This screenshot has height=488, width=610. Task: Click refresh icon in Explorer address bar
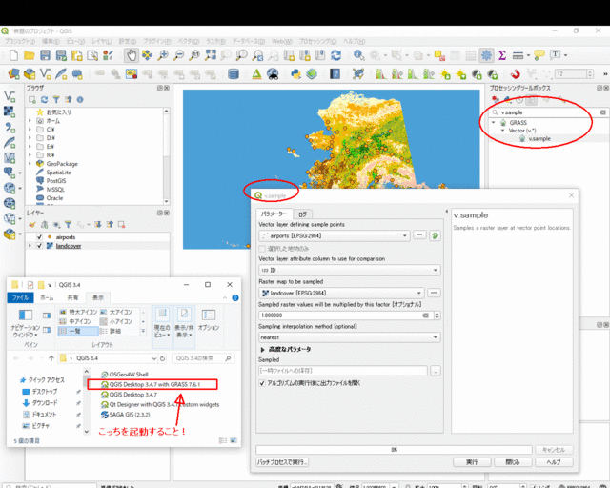tap(163, 358)
